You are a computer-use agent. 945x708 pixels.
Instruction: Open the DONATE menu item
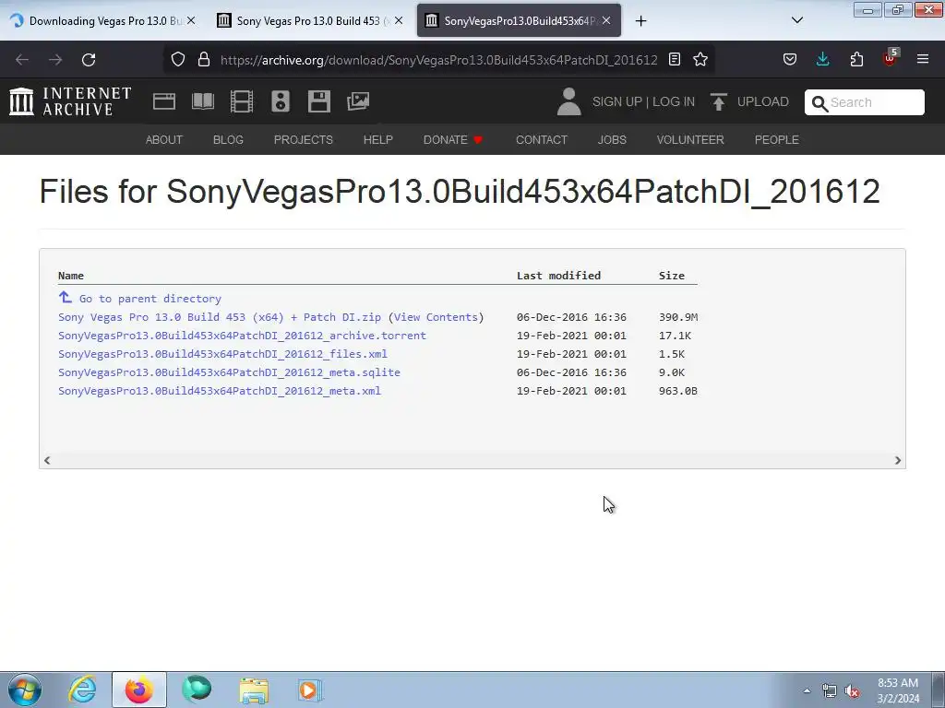pos(452,140)
